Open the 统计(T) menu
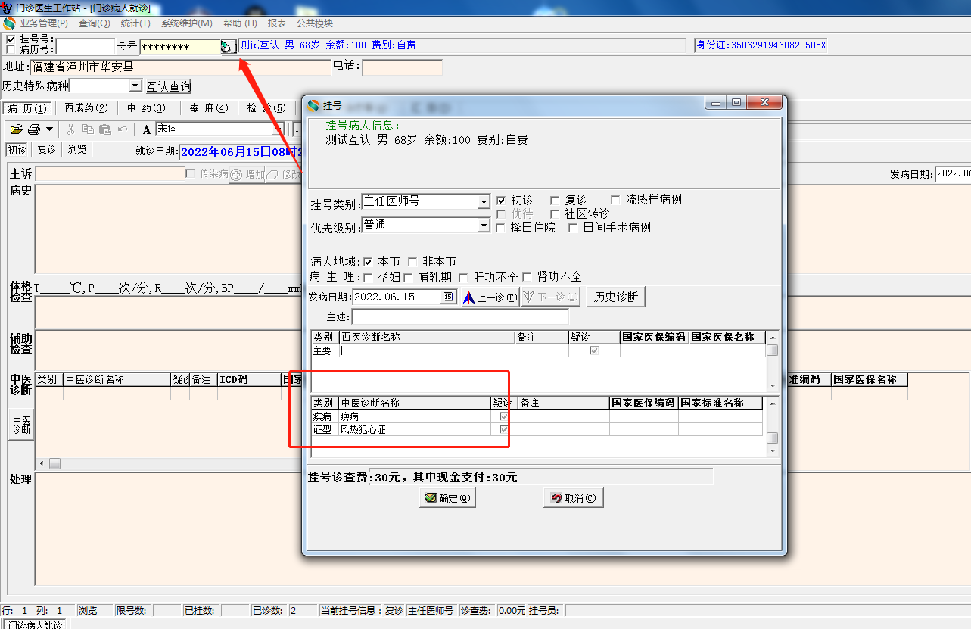Screen dimensions: 971x629 pyautogui.click(x=135, y=23)
